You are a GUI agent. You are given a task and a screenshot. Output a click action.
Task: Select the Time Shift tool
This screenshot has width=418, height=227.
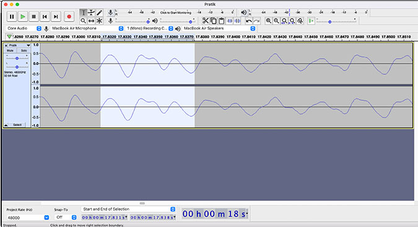click(x=91, y=21)
